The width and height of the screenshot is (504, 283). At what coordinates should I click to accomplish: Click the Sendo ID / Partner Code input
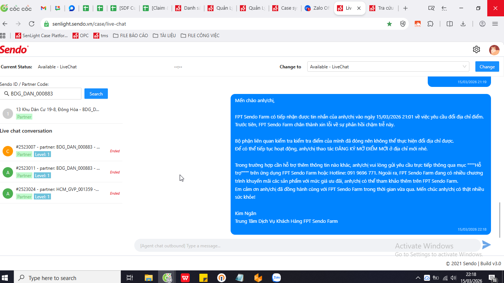(x=41, y=94)
